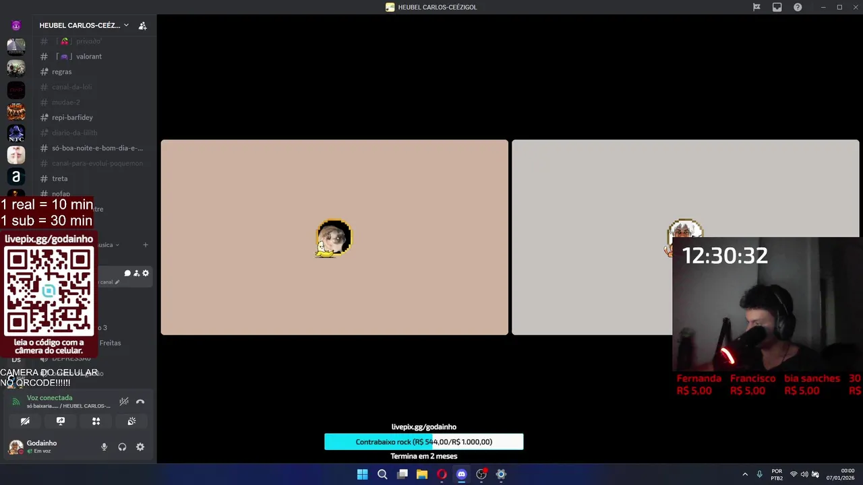This screenshot has width=863, height=485.
Task: Open Discord direct messages home icon
Action: point(16,26)
